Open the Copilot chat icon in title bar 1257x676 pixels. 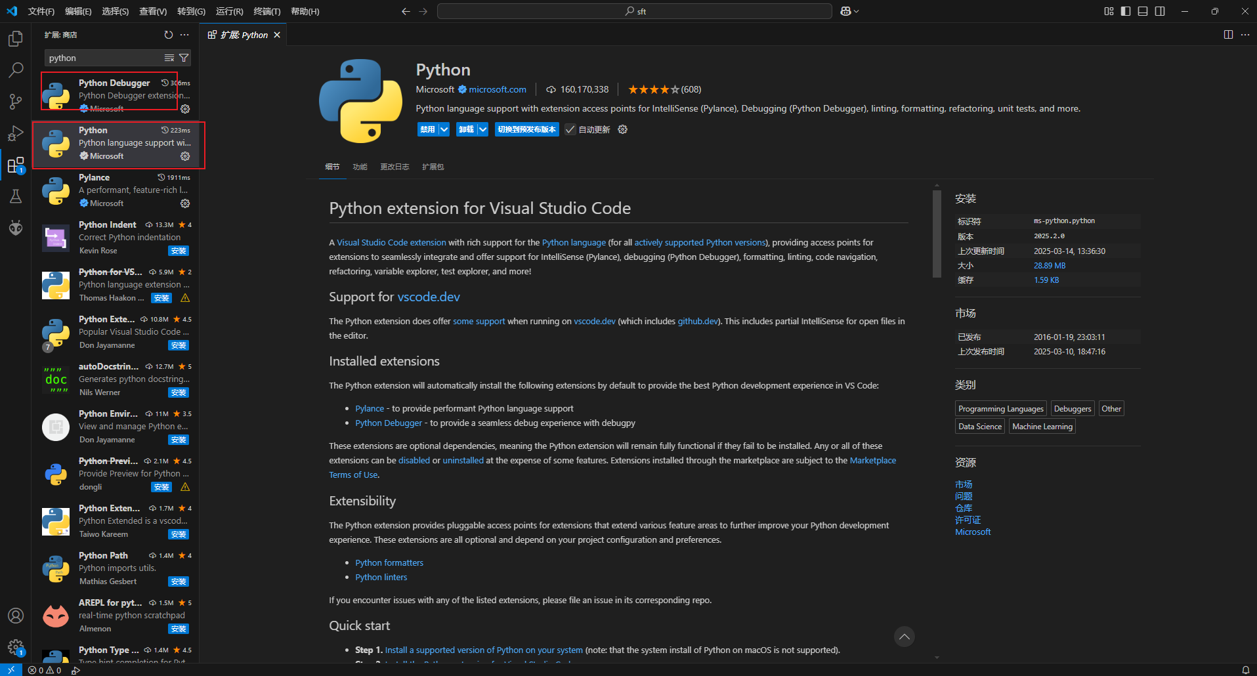point(849,11)
